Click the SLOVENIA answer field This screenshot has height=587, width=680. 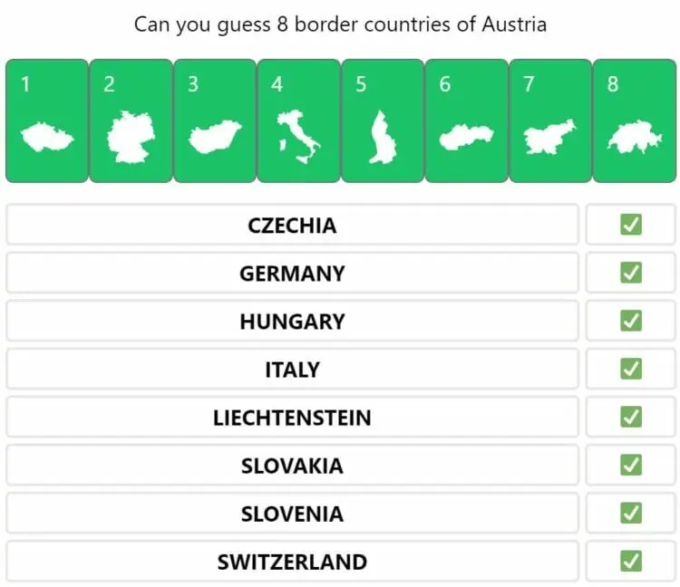coord(292,513)
